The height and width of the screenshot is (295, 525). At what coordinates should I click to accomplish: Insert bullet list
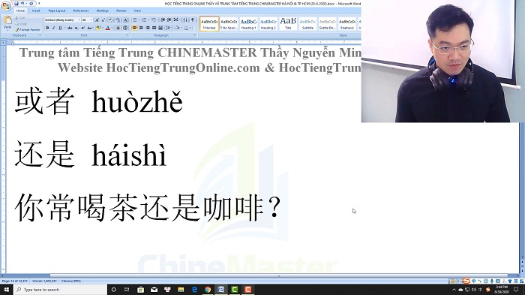(x=134, y=20)
